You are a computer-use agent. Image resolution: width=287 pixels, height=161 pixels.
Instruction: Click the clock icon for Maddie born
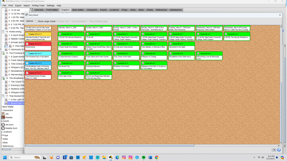pos(3,128)
